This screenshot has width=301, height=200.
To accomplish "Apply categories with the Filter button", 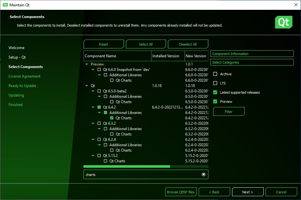I will pyautogui.click(x=229, y=111).
